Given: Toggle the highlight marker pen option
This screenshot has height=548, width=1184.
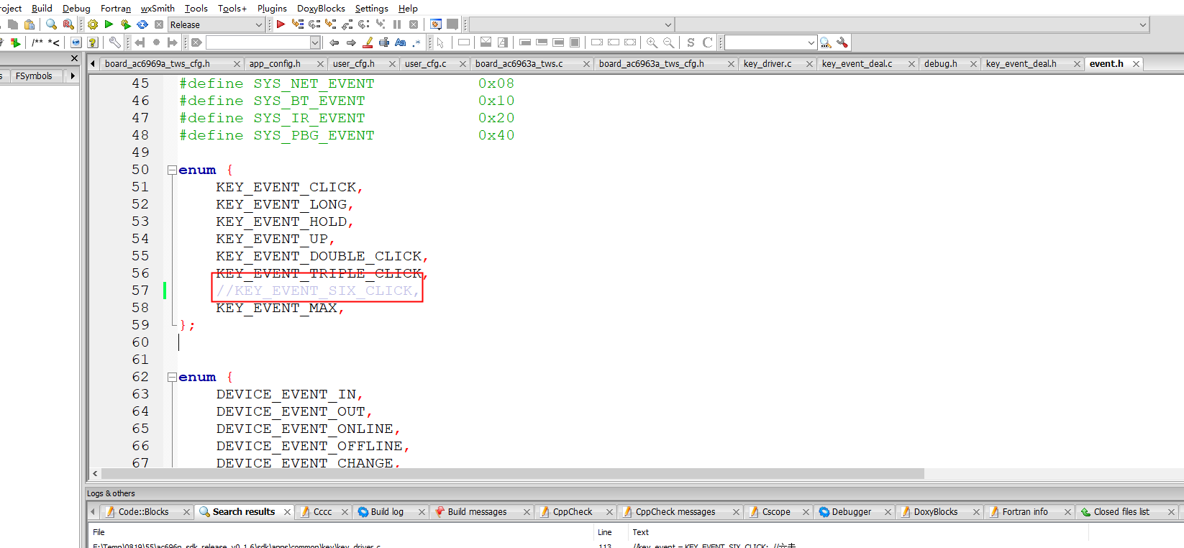Looking at the screenshot, I should tap(368, 42).
